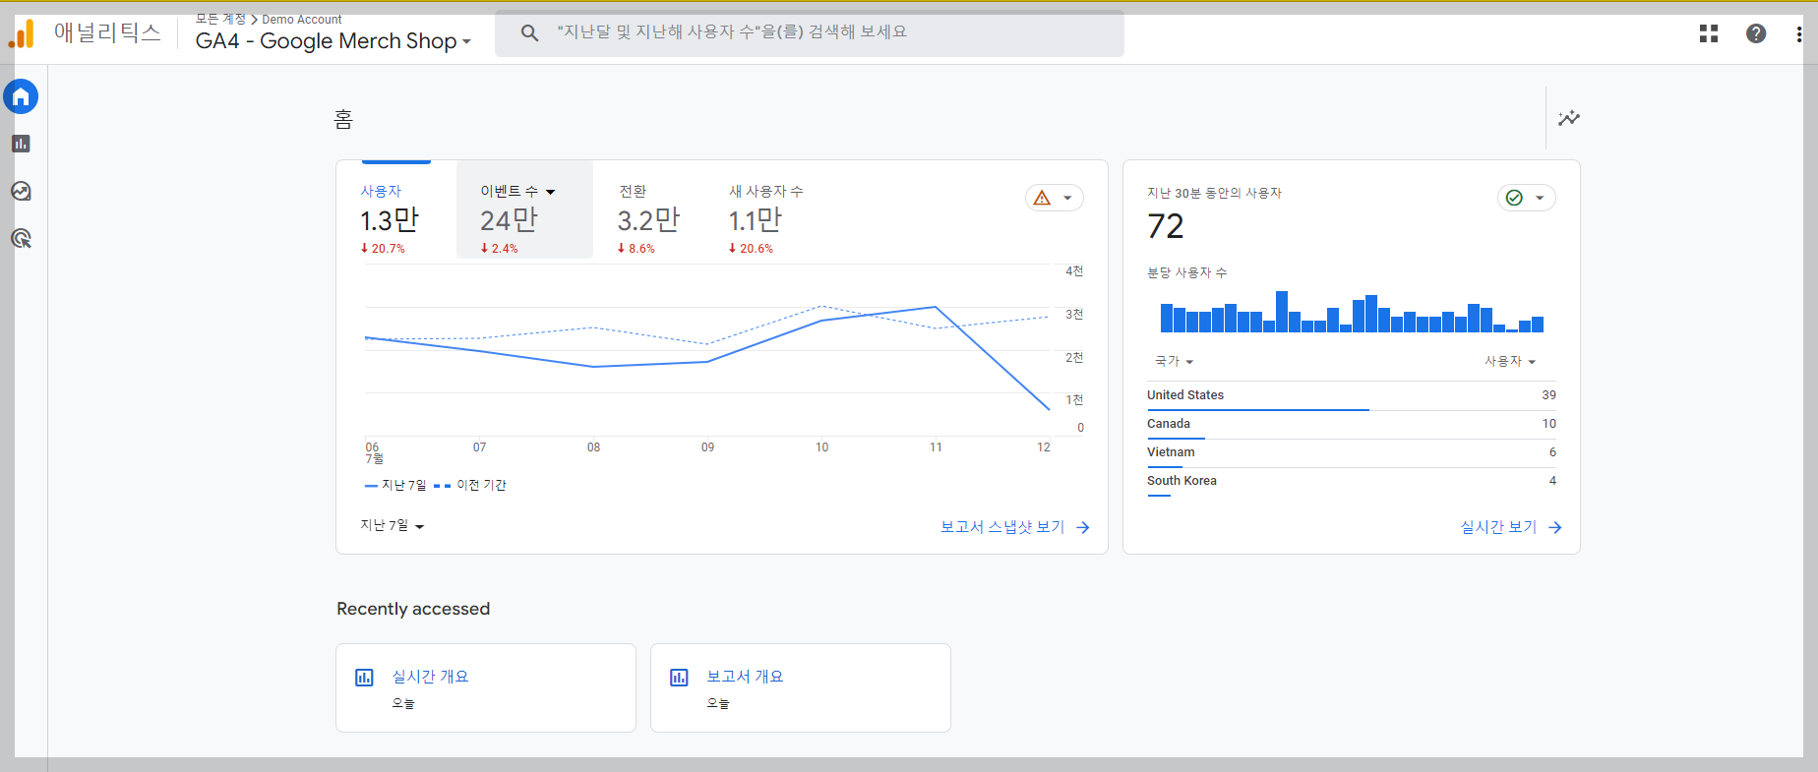This screenshot has width=1818, height=772.
Task: Click the 지난 7일 legend entry
Action: [x=395, y=485]
